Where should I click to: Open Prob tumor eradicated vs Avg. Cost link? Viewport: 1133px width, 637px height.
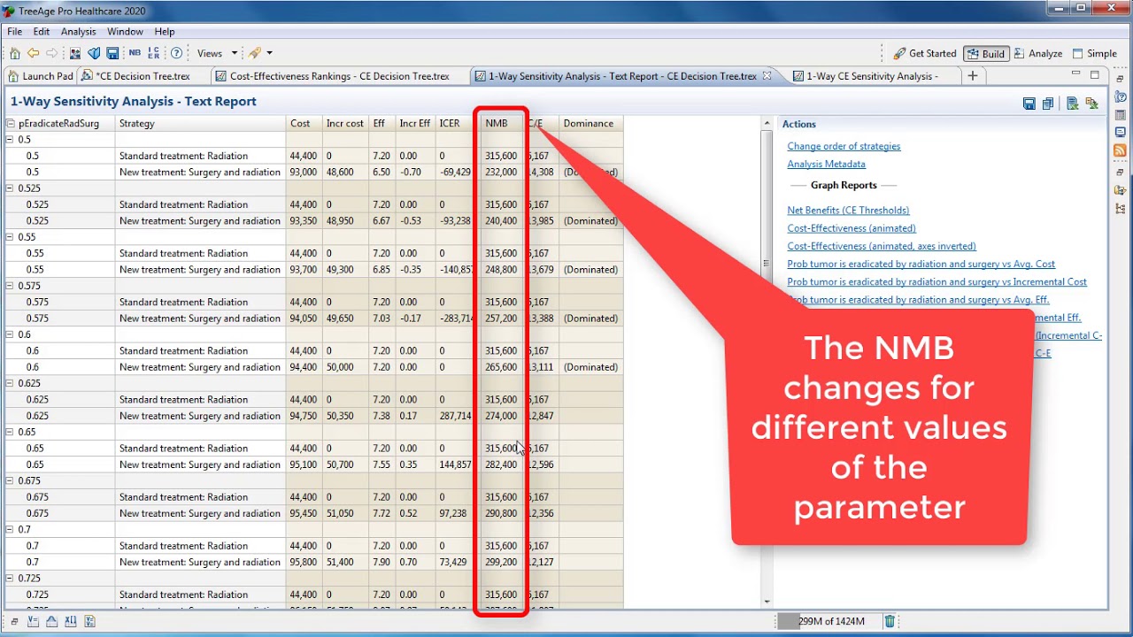coord(921,264)
